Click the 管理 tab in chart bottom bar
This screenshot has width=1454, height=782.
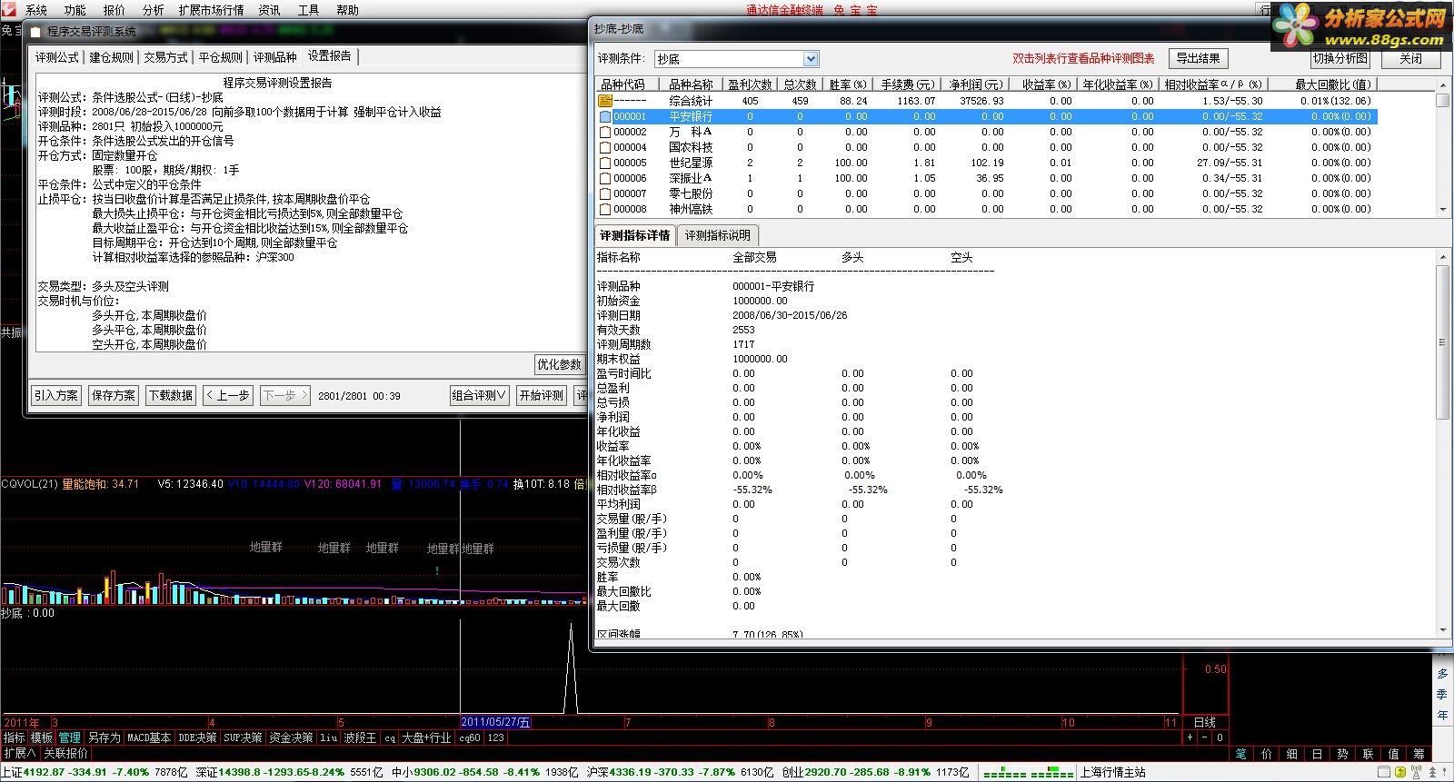tap(69, 737)
